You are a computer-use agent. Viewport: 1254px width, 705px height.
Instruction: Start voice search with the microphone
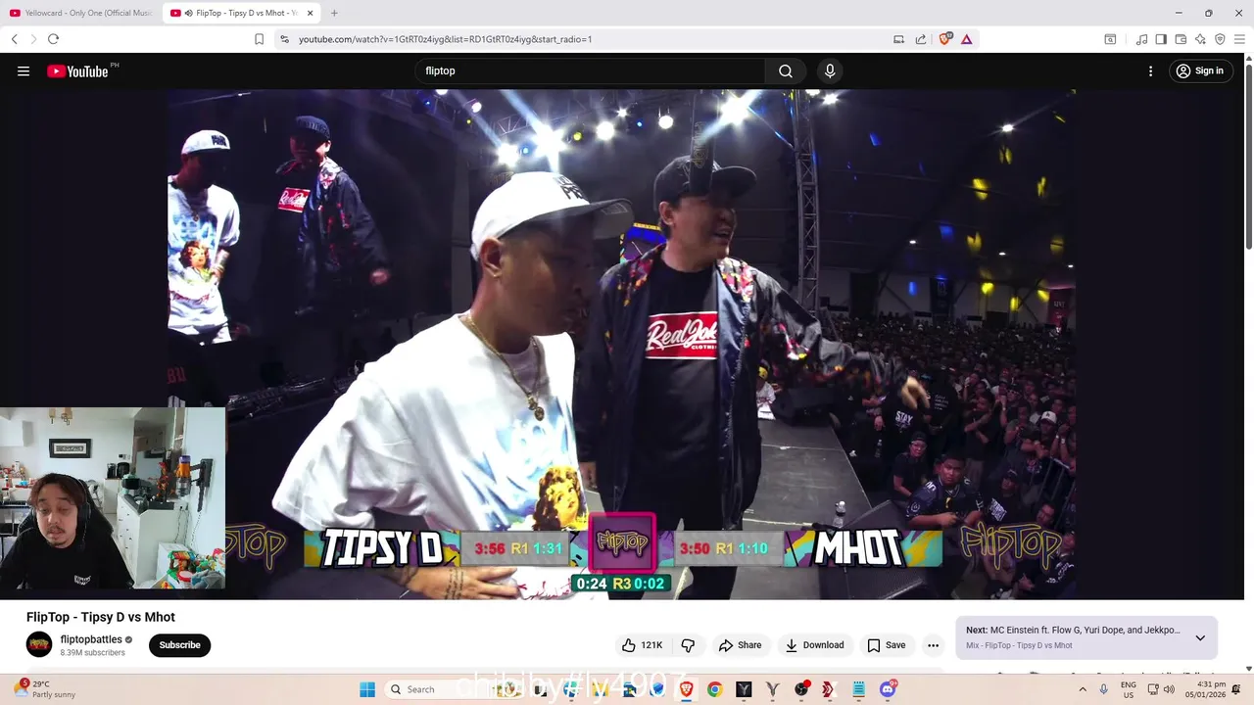point(830,70)
